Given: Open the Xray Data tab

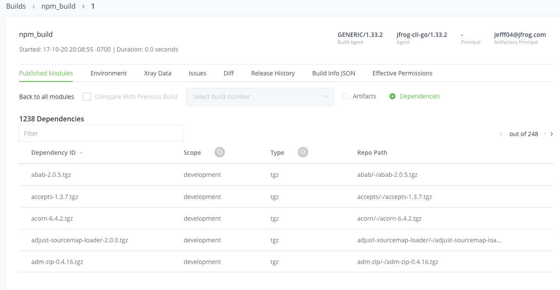Looking at the screenshot, I should 158,73.
